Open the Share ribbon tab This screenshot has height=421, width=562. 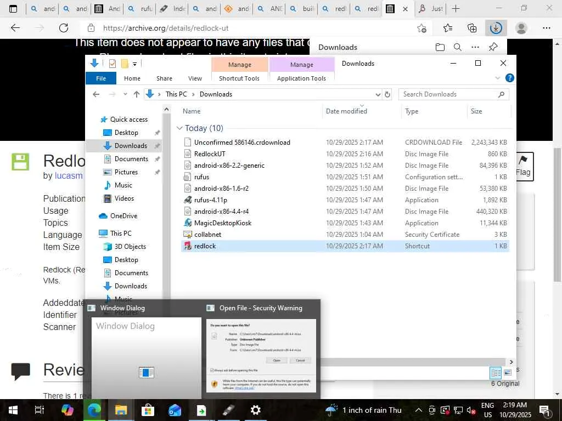click(x=164, y=78)
